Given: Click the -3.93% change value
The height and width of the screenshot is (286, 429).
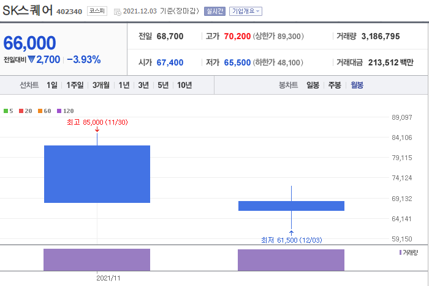Looking at the screenshot, I should click(84, 59).
